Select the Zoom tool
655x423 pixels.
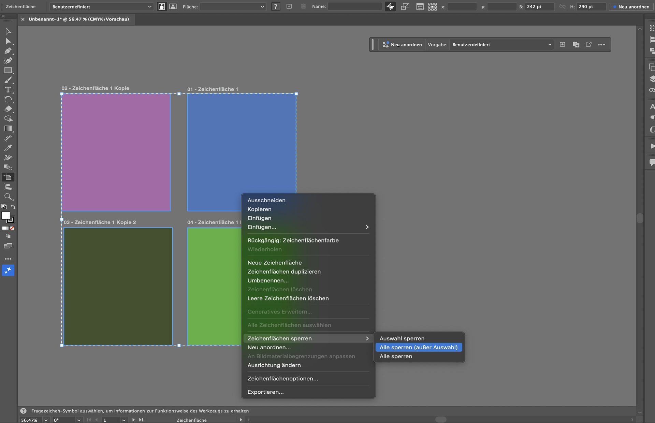[x=8, y=197]
